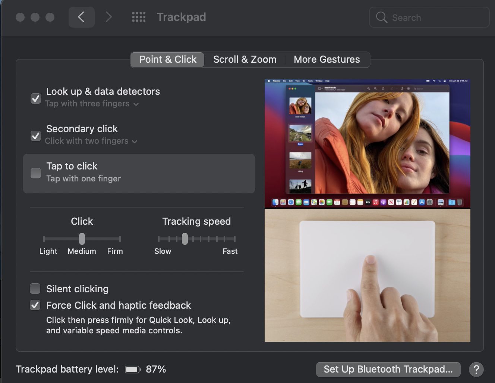Screen dimensions: 495x383
Task: Uncheck the Secondary click option
Action: click(x=36, y=136)
